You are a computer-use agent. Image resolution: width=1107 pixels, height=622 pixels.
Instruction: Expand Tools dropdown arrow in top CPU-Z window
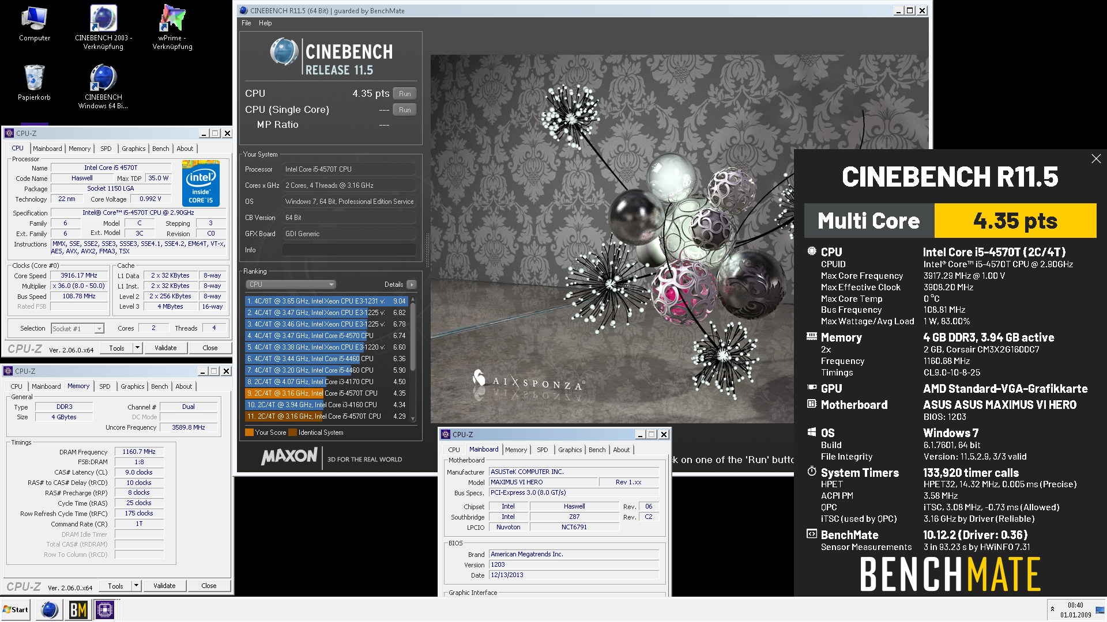tap(137, 348)
